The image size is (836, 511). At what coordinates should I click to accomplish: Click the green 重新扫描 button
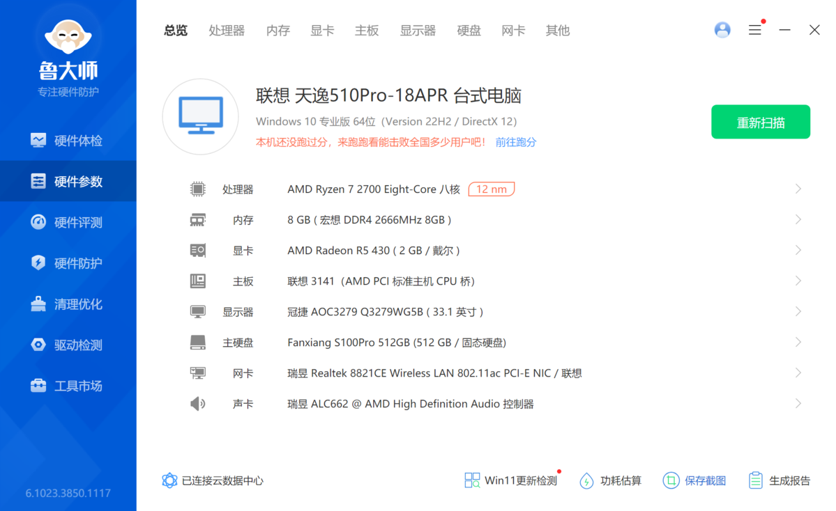click(761, 122)
